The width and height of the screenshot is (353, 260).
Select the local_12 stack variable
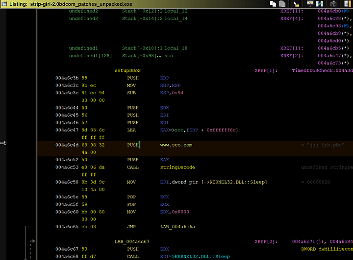tap(176, 11)
